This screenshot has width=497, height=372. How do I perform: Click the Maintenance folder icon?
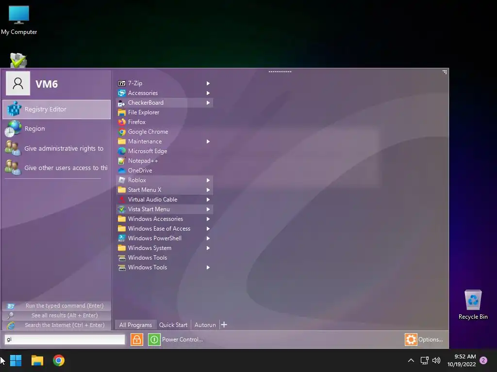(x=122, y=141)
